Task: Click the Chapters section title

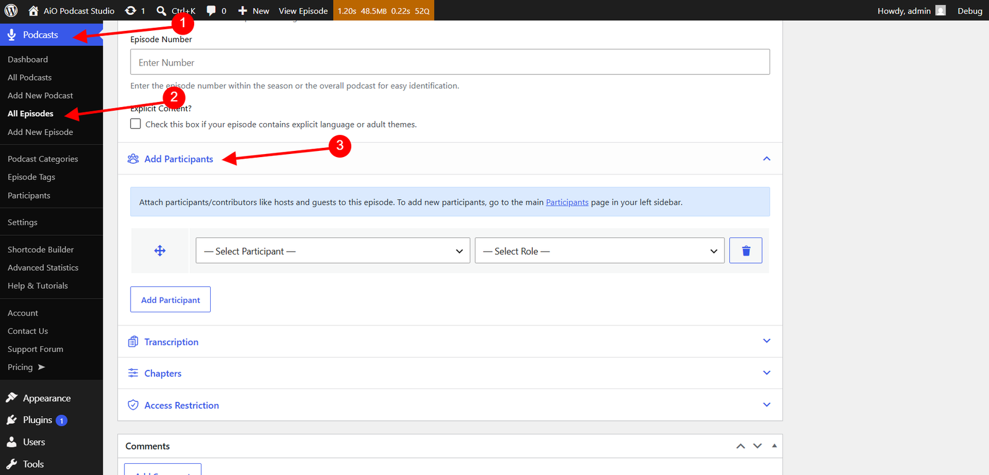Action: coord(163,373)
